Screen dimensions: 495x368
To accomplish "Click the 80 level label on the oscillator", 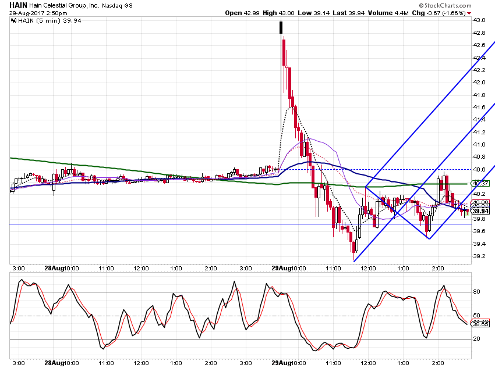I will click(477, 292).
